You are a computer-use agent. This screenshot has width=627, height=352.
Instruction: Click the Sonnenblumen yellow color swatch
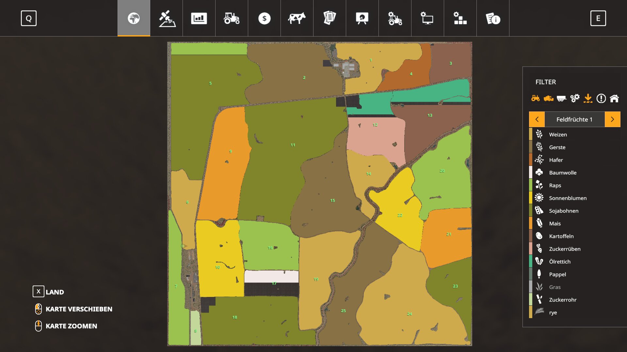click(531, 198)
